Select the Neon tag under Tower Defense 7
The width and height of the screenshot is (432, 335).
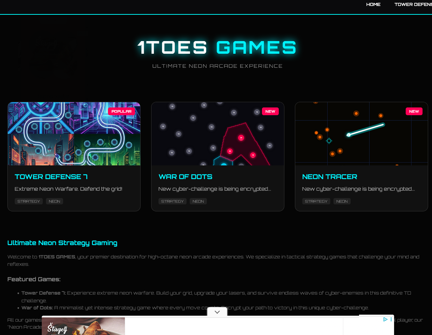[x=54, y=201]
